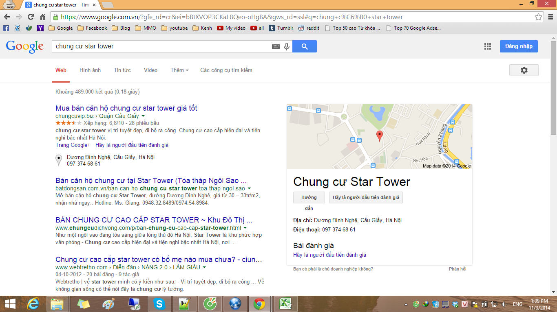Click the Phản hồi link

coord(458,269)
